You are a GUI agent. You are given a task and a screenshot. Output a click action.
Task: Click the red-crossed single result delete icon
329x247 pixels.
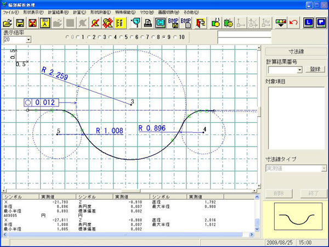pyautogui.click(x=95, y=23)
